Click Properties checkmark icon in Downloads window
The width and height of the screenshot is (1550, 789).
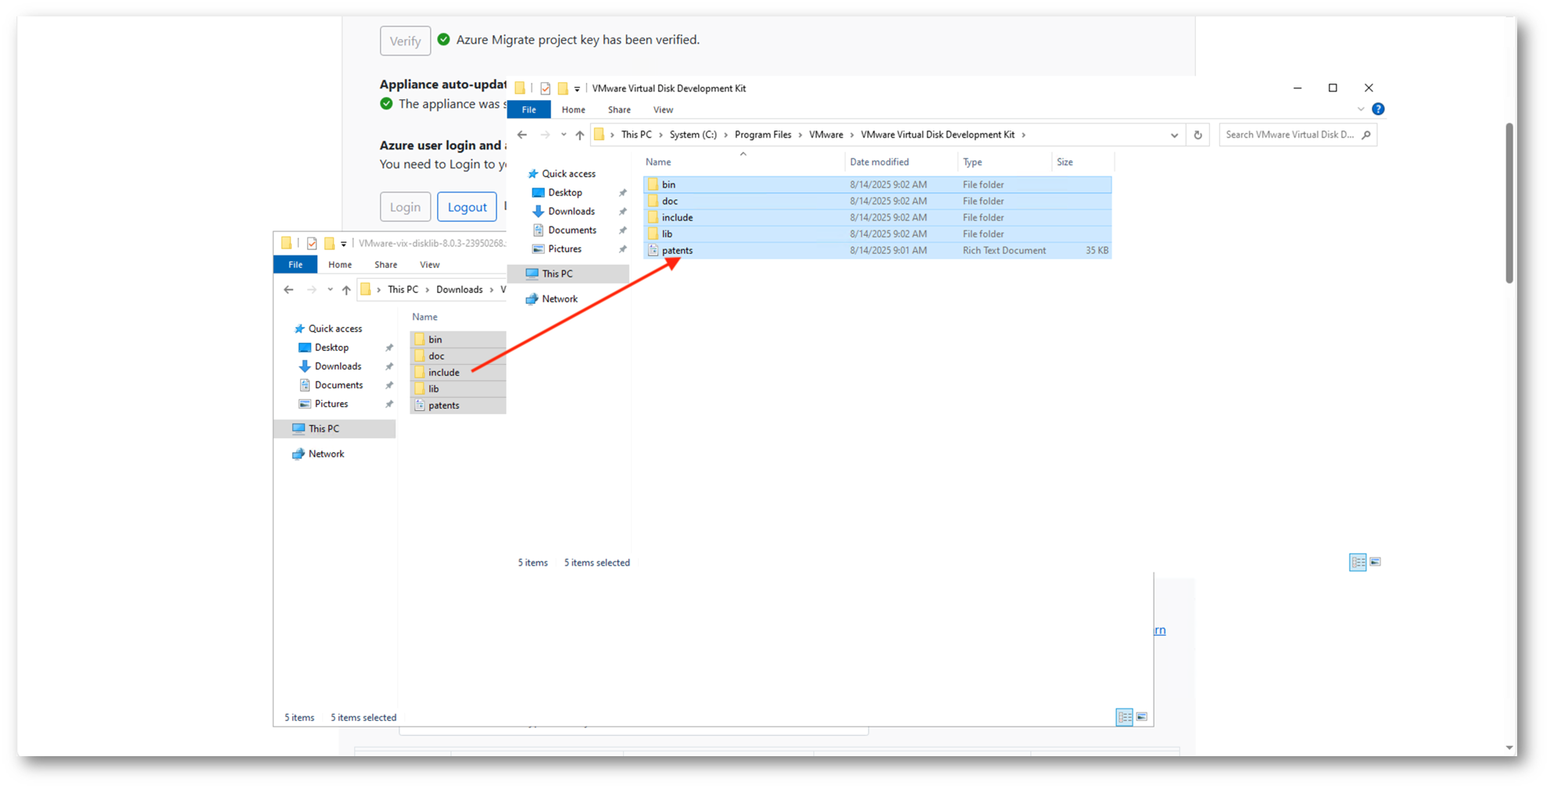point(312,244)
